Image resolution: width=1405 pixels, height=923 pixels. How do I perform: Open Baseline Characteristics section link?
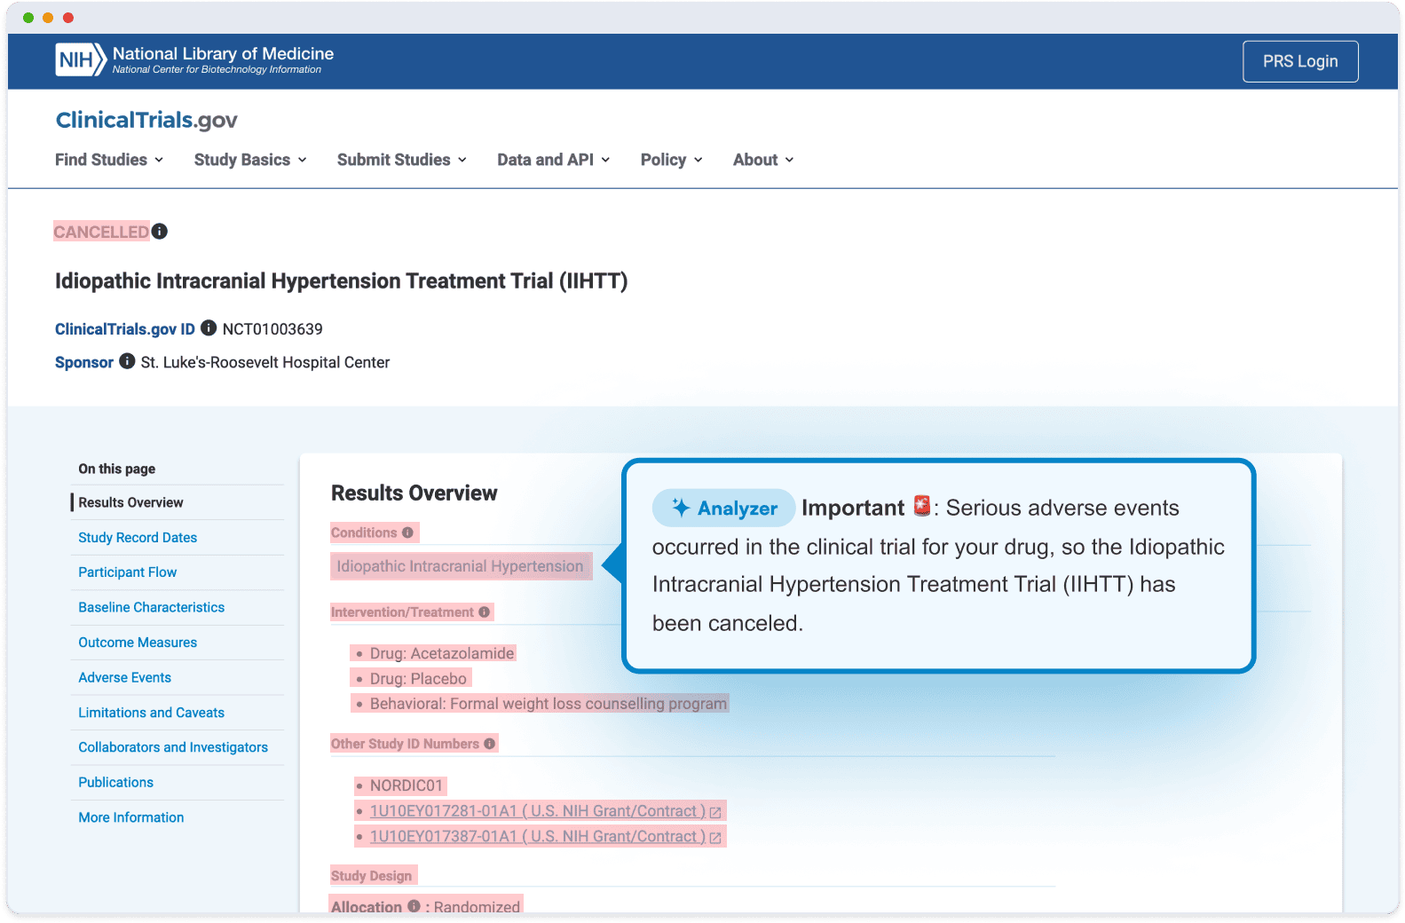(x=151, y=607)
